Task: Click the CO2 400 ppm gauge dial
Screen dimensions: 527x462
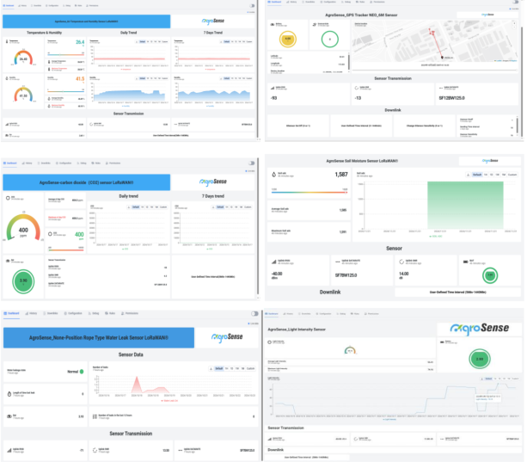Action: (23, 228)
